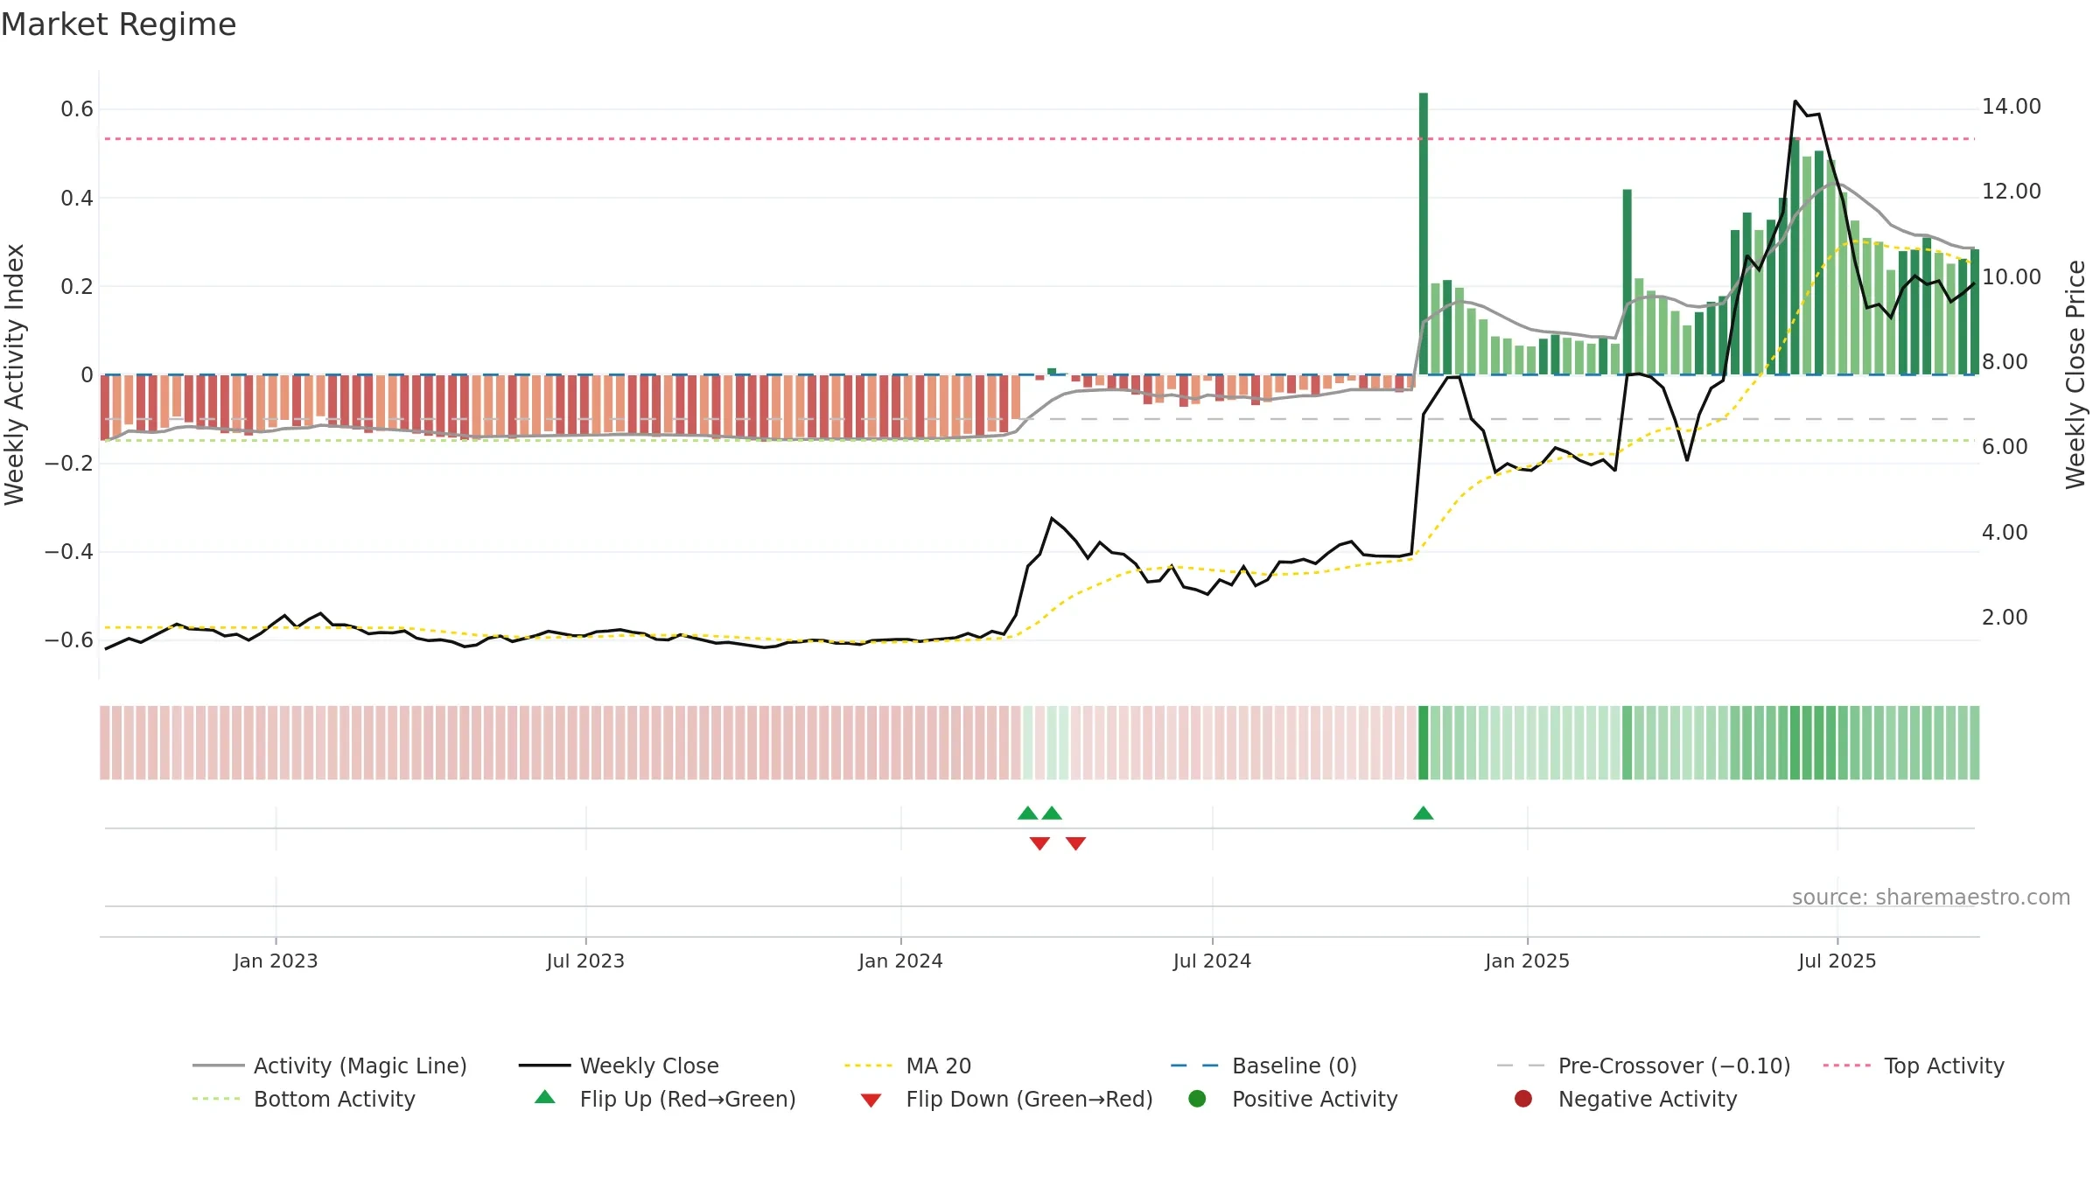The image size is (2100, 1181).
Task: Click the red Flip Down legend triangle icon
Action: pos(871,1101)
